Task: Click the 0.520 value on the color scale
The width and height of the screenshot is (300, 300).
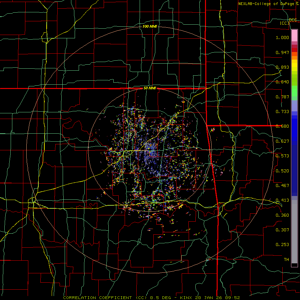Action: point(282,171)
